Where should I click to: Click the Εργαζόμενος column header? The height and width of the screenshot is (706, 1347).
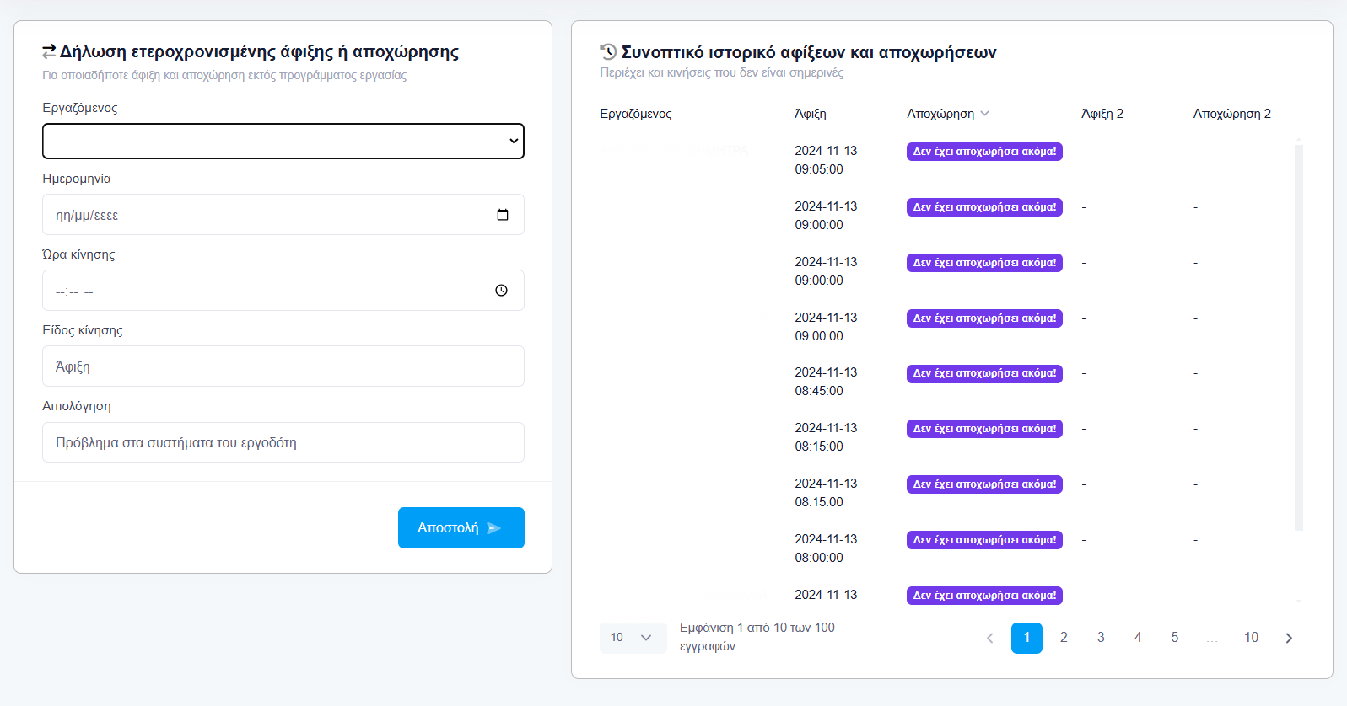point(636,114)
